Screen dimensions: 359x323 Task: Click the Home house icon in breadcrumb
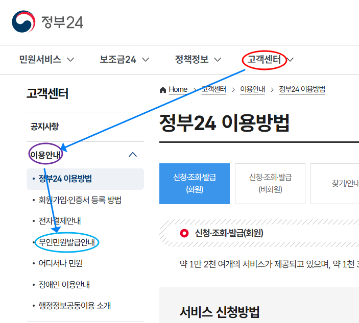tap(163, 90)
